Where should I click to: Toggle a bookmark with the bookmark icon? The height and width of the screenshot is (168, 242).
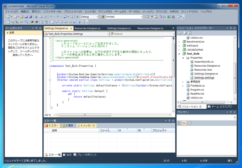pyautogui.click(x=52, y=22)
